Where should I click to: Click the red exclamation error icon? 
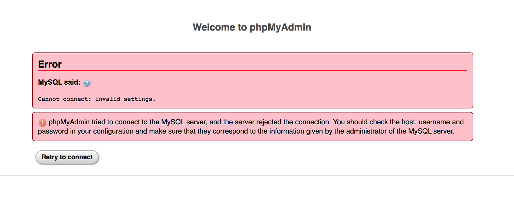pyautogui.click(x=42, y=123)
